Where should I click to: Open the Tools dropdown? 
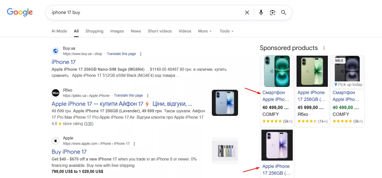pyautogui.click(x=226, y=31)
